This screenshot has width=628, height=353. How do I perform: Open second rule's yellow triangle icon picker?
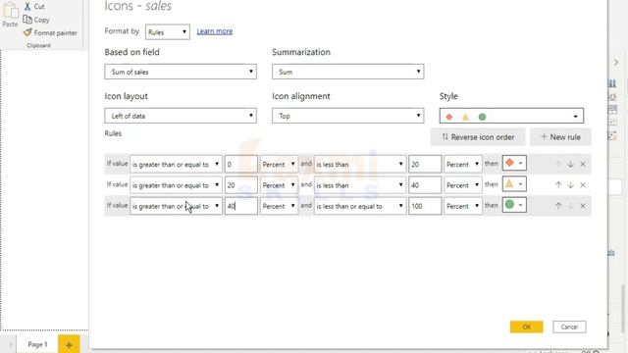514,184
